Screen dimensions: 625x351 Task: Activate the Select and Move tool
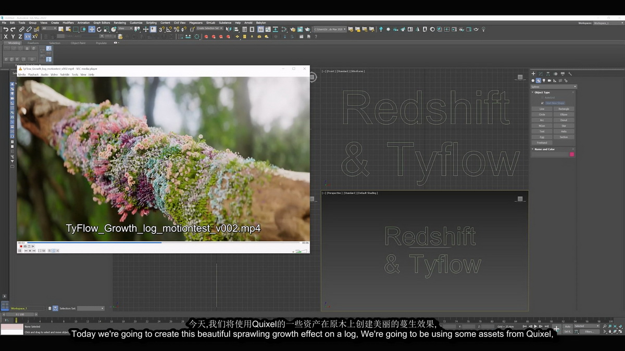(92, 30)
